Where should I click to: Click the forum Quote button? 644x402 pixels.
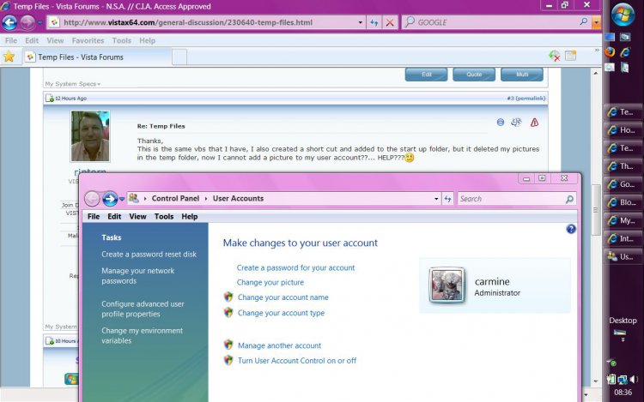pyautogui.click(x=474, y=75)
